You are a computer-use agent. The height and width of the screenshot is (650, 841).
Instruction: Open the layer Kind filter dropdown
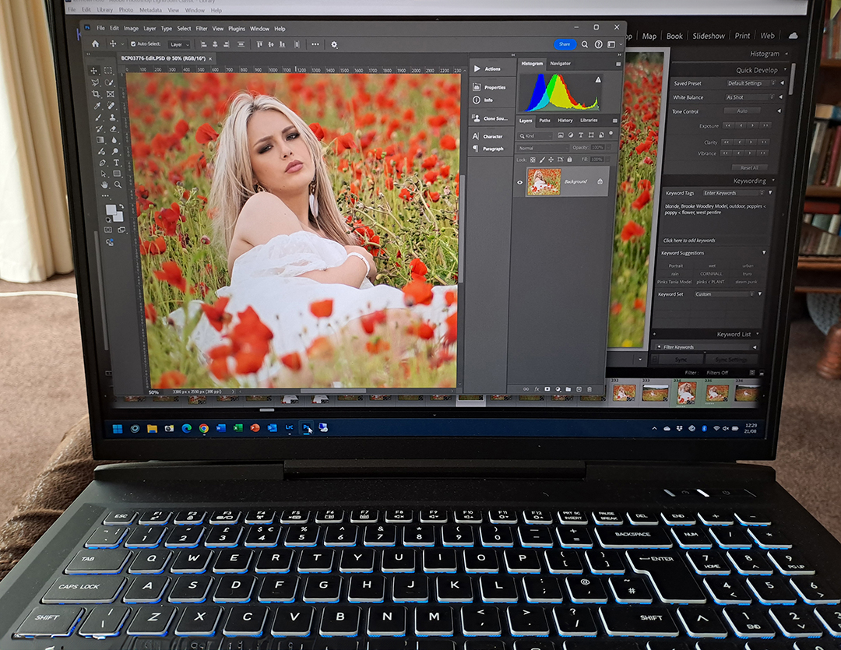535,135
